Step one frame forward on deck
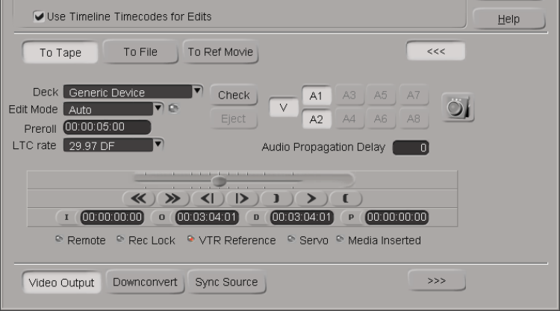 tap(241, 198)
